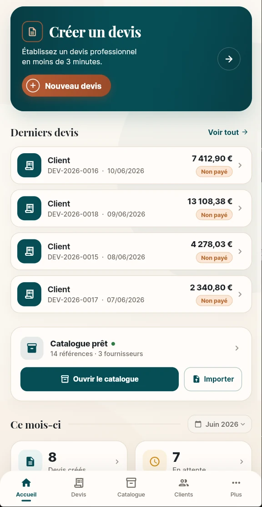Tap the catalogue box icon beside Catalogue prêt
This screenshot has width=262, height=507.
(32, 348)
